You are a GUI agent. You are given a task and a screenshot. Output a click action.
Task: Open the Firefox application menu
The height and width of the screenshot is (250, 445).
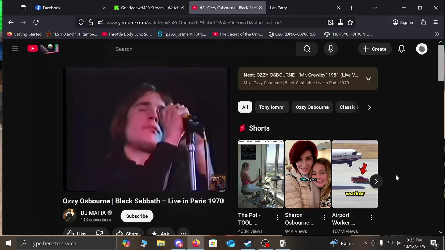pos(435,22)
